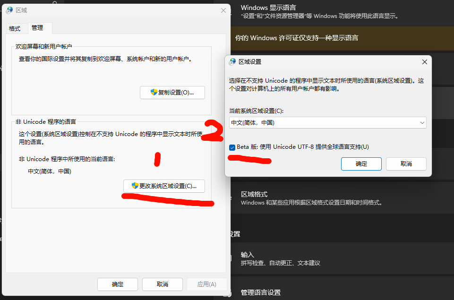Image resolution: width=454 pixels, height=300 pixels.
Task: Click the globe icon in 区域 title bar
Action: pyautogui.click(x=9, y=10)
